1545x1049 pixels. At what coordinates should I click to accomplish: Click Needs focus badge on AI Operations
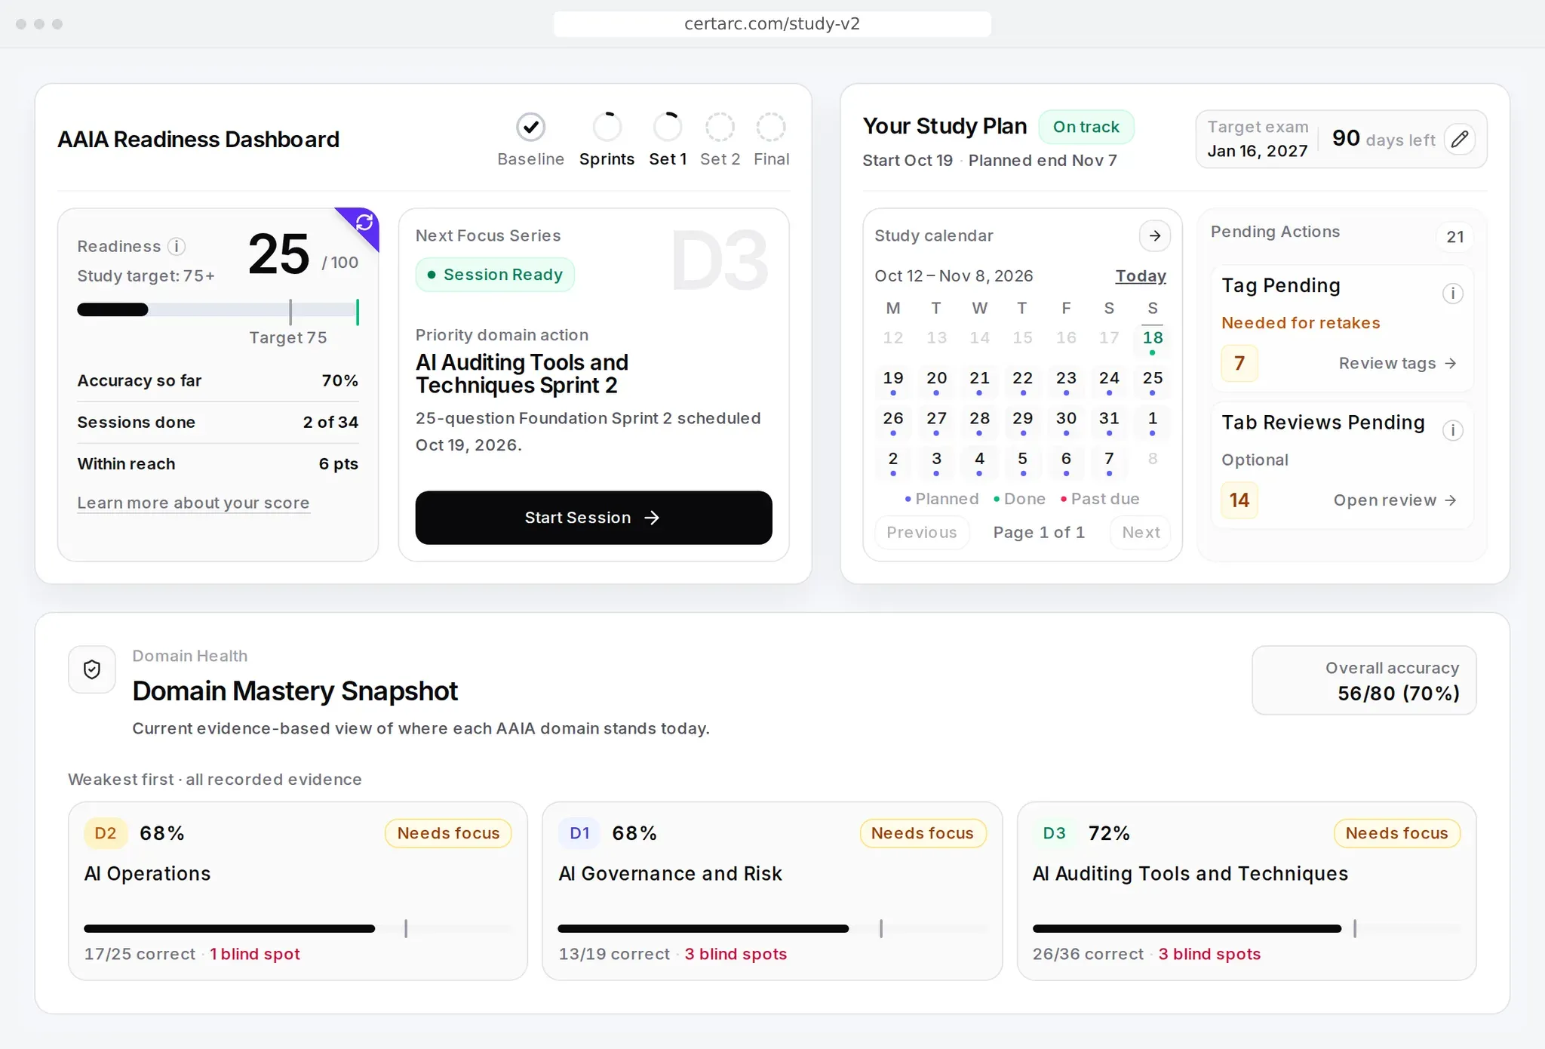pyautogui.click(x=448, y=833)
